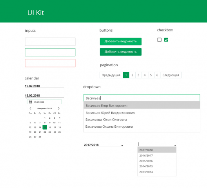207x188 pixels.
Task: Select pagination page 1
Action: [x=126, y=75]
